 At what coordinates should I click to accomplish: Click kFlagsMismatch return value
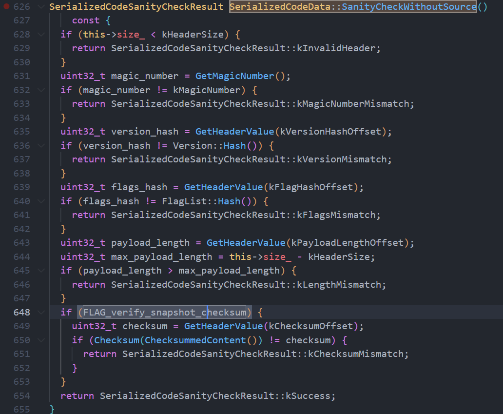pyautogui.click(x=336, y=215)
